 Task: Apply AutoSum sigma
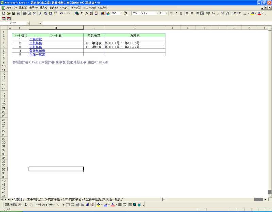point(82,13)
